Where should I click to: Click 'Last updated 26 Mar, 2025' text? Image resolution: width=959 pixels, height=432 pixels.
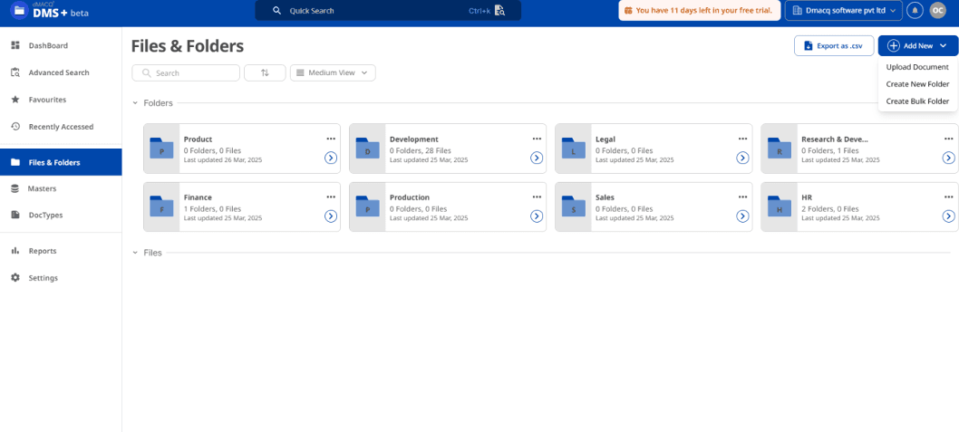pyautogui.click(x=223, y=159)
